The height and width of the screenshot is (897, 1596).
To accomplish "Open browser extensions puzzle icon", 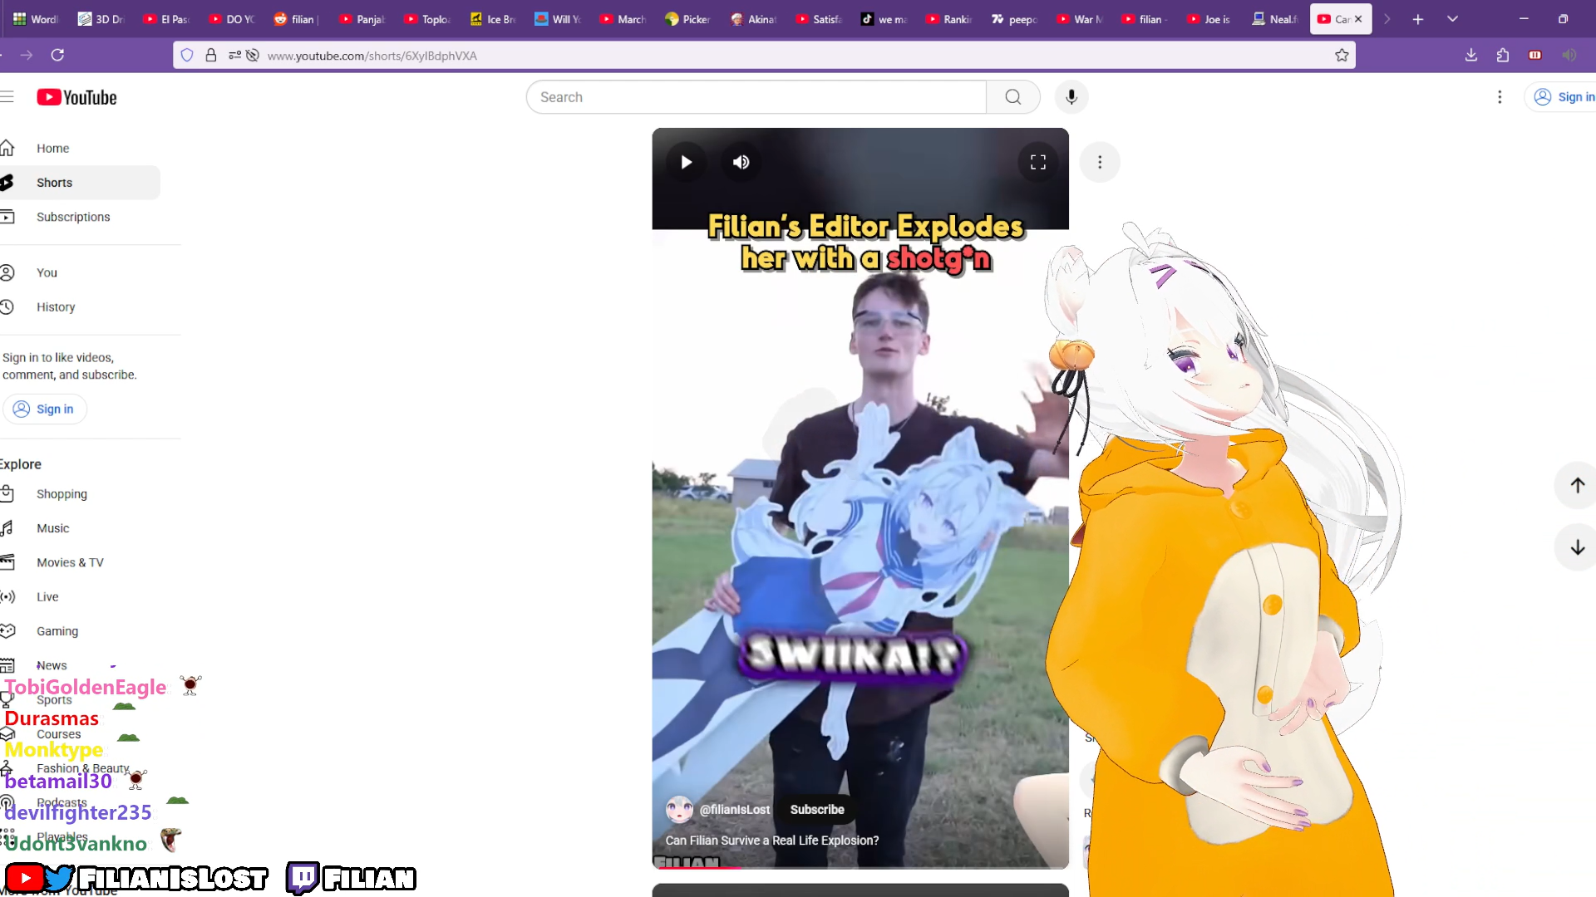I will [1503, 55].
